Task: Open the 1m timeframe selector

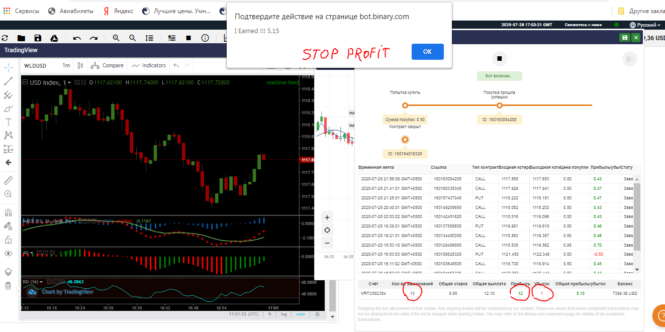Action: coord(66,65)
